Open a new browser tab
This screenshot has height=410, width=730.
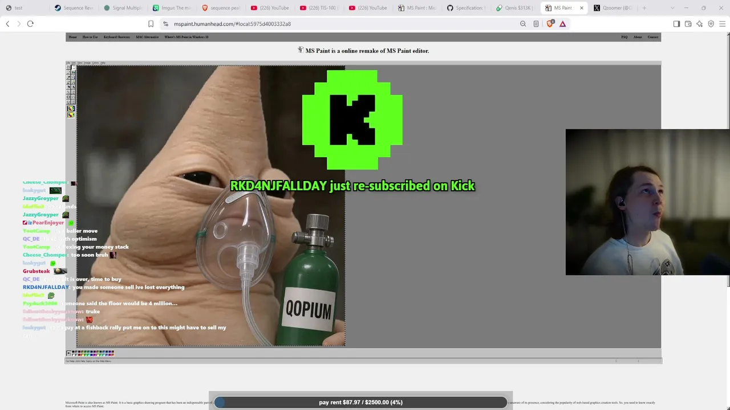(644, 8)
